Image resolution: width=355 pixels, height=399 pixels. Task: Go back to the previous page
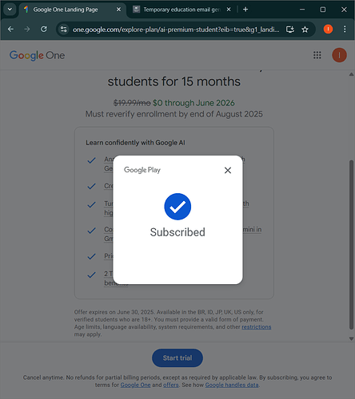coord(10,29)
